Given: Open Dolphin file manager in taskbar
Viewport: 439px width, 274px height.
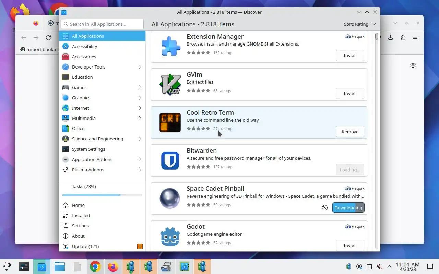Looking at the screenshot, I should pos(60,266).
